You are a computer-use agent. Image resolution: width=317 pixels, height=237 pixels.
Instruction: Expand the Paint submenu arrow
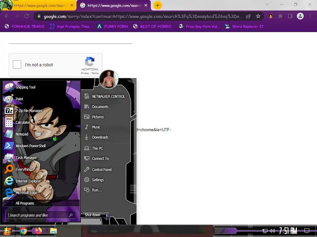pyautogui.click(x=76, y=99)
